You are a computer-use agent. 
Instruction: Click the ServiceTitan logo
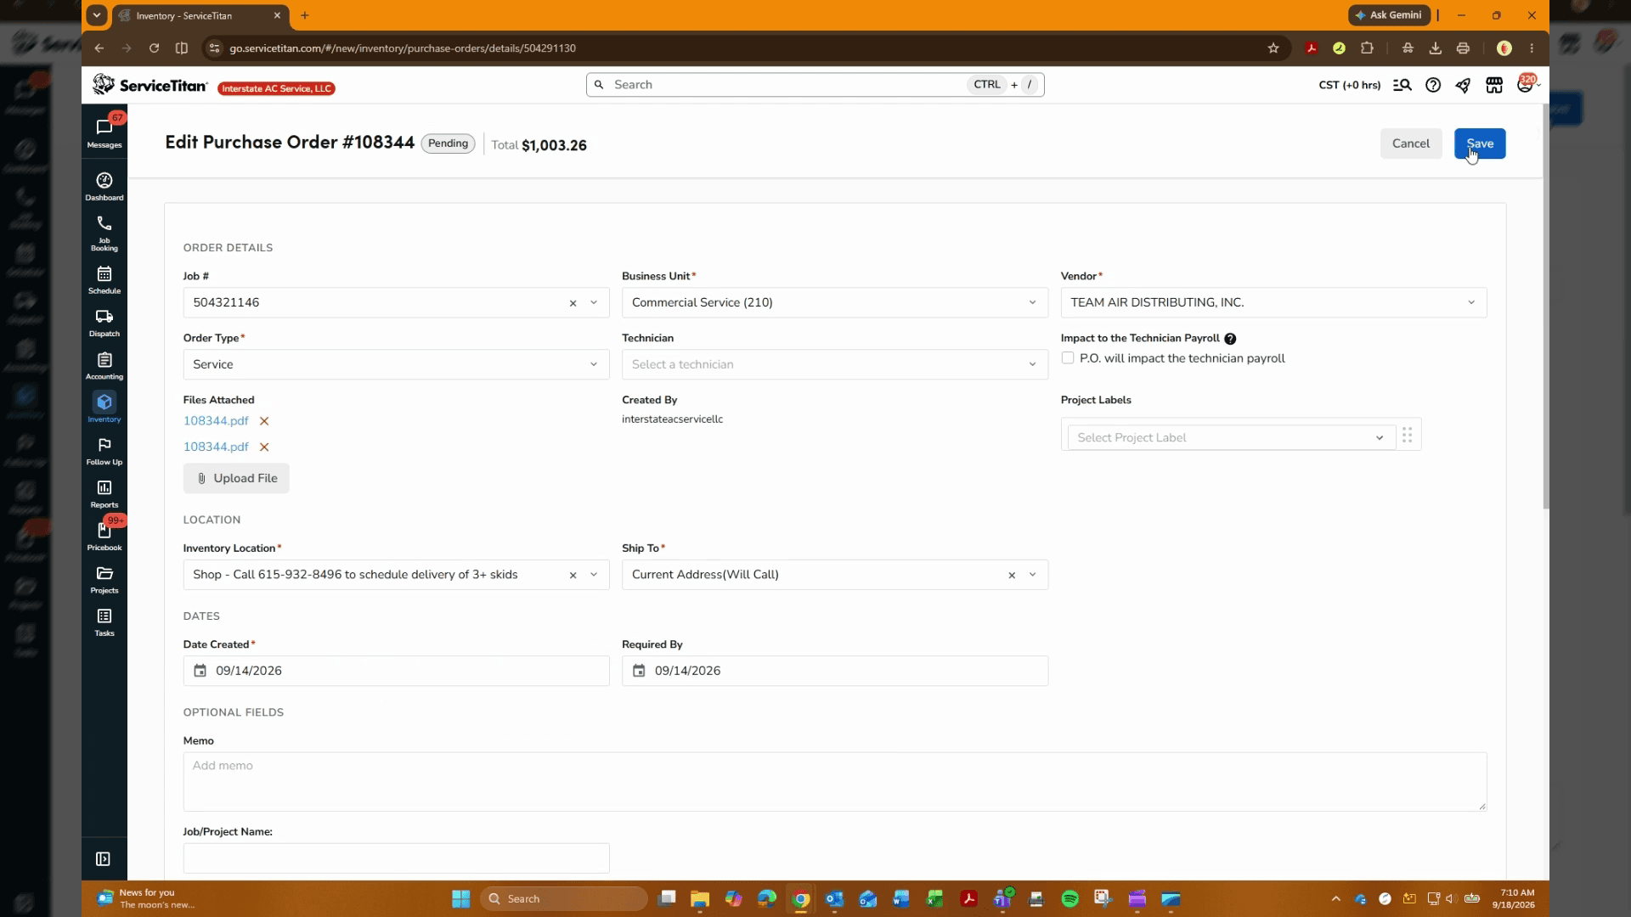click(x=150, y=85)
